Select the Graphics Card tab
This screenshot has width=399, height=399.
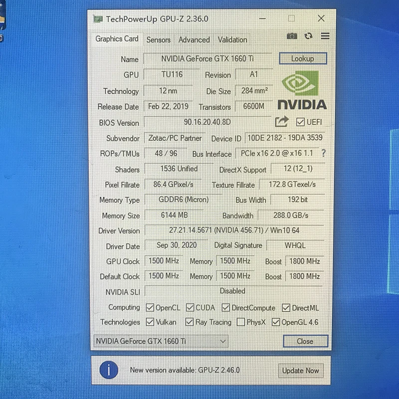[x=117, y=39]
